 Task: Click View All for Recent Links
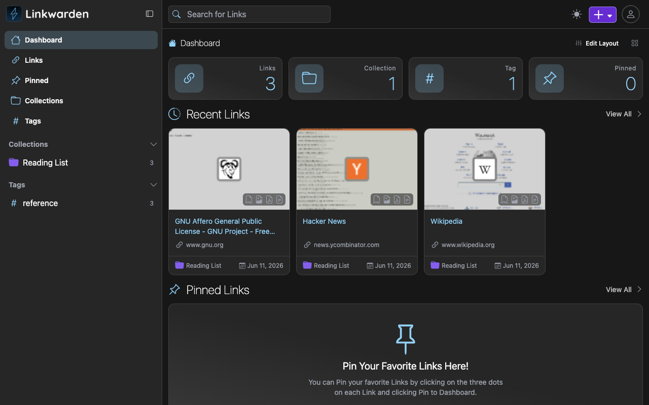coord(624,114)
